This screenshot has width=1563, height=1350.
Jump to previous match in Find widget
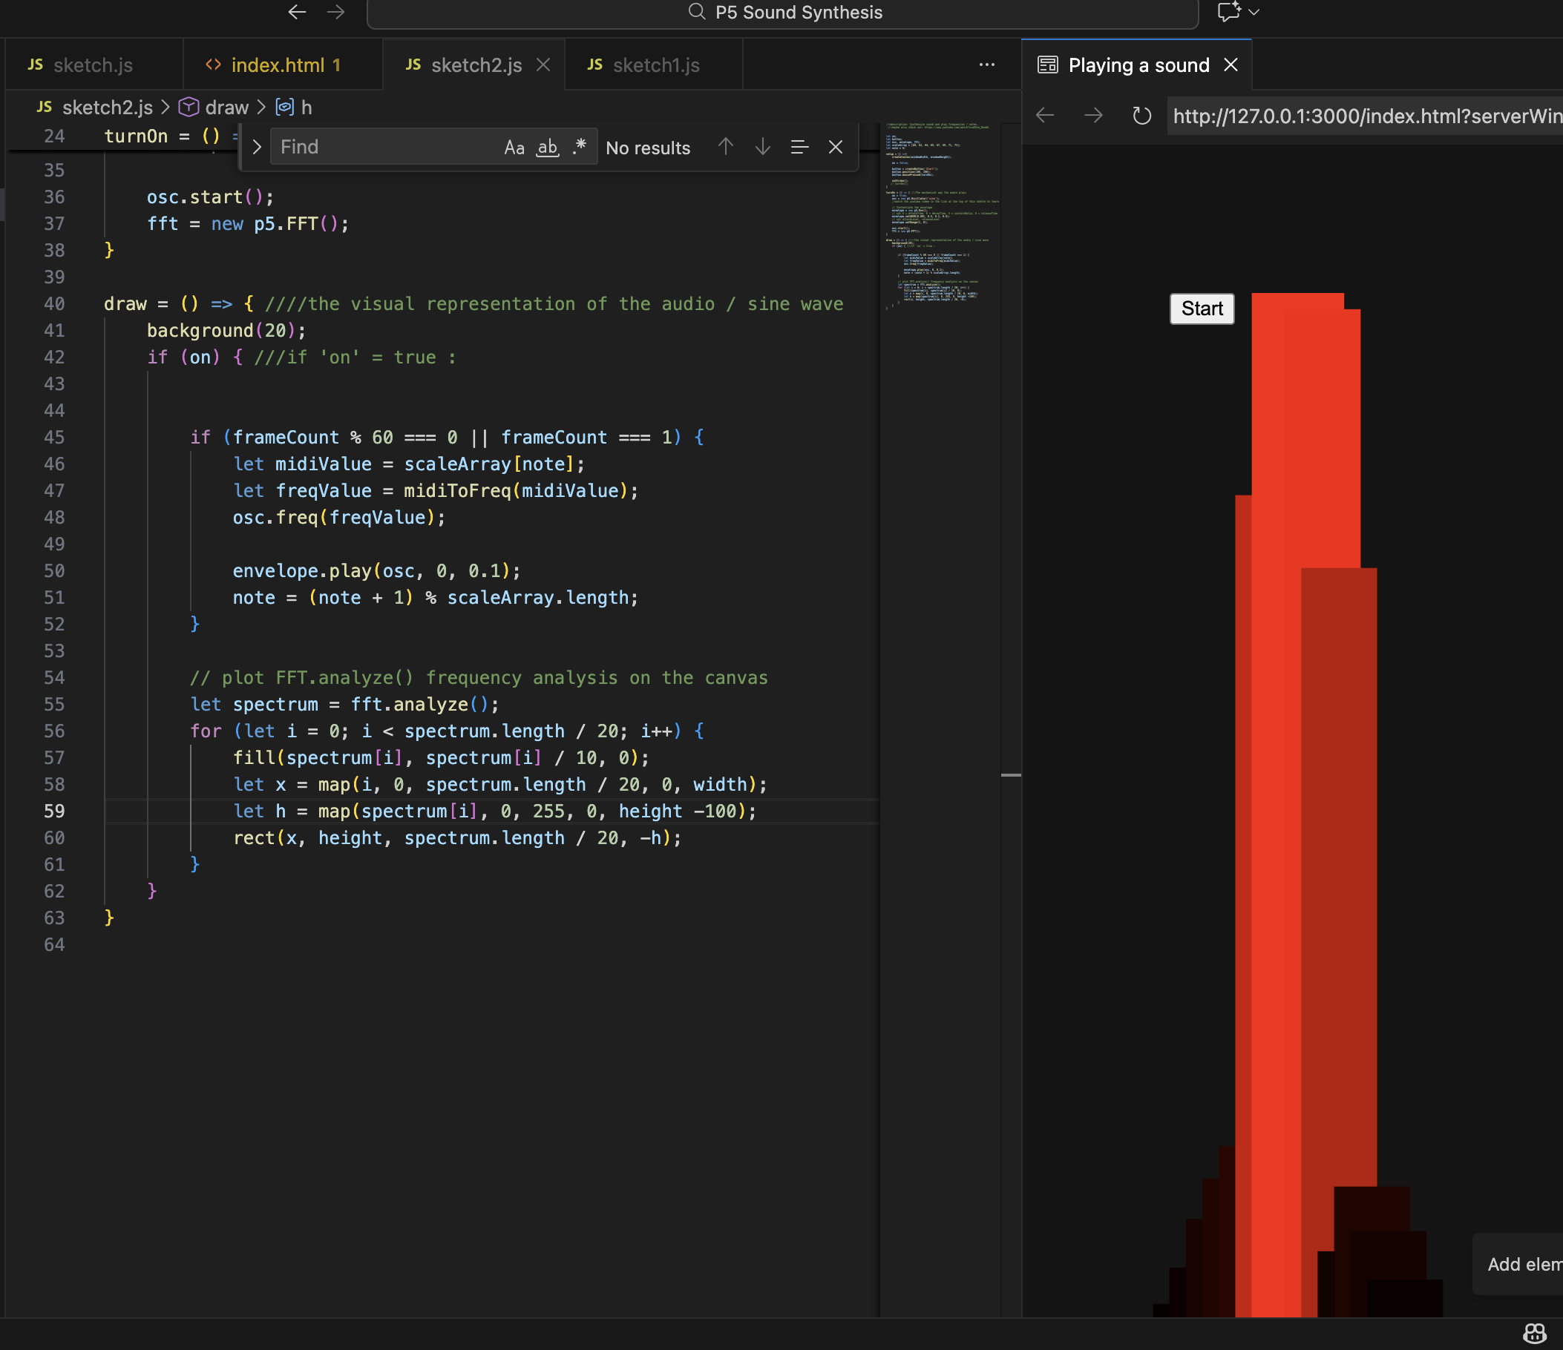pyautogui.click(x=726, y=147)
